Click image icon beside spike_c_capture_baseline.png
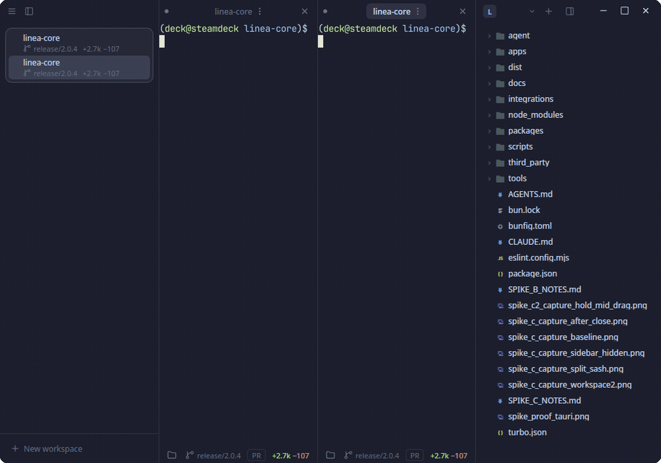661x463 pixels. click(x=500, y=337)
